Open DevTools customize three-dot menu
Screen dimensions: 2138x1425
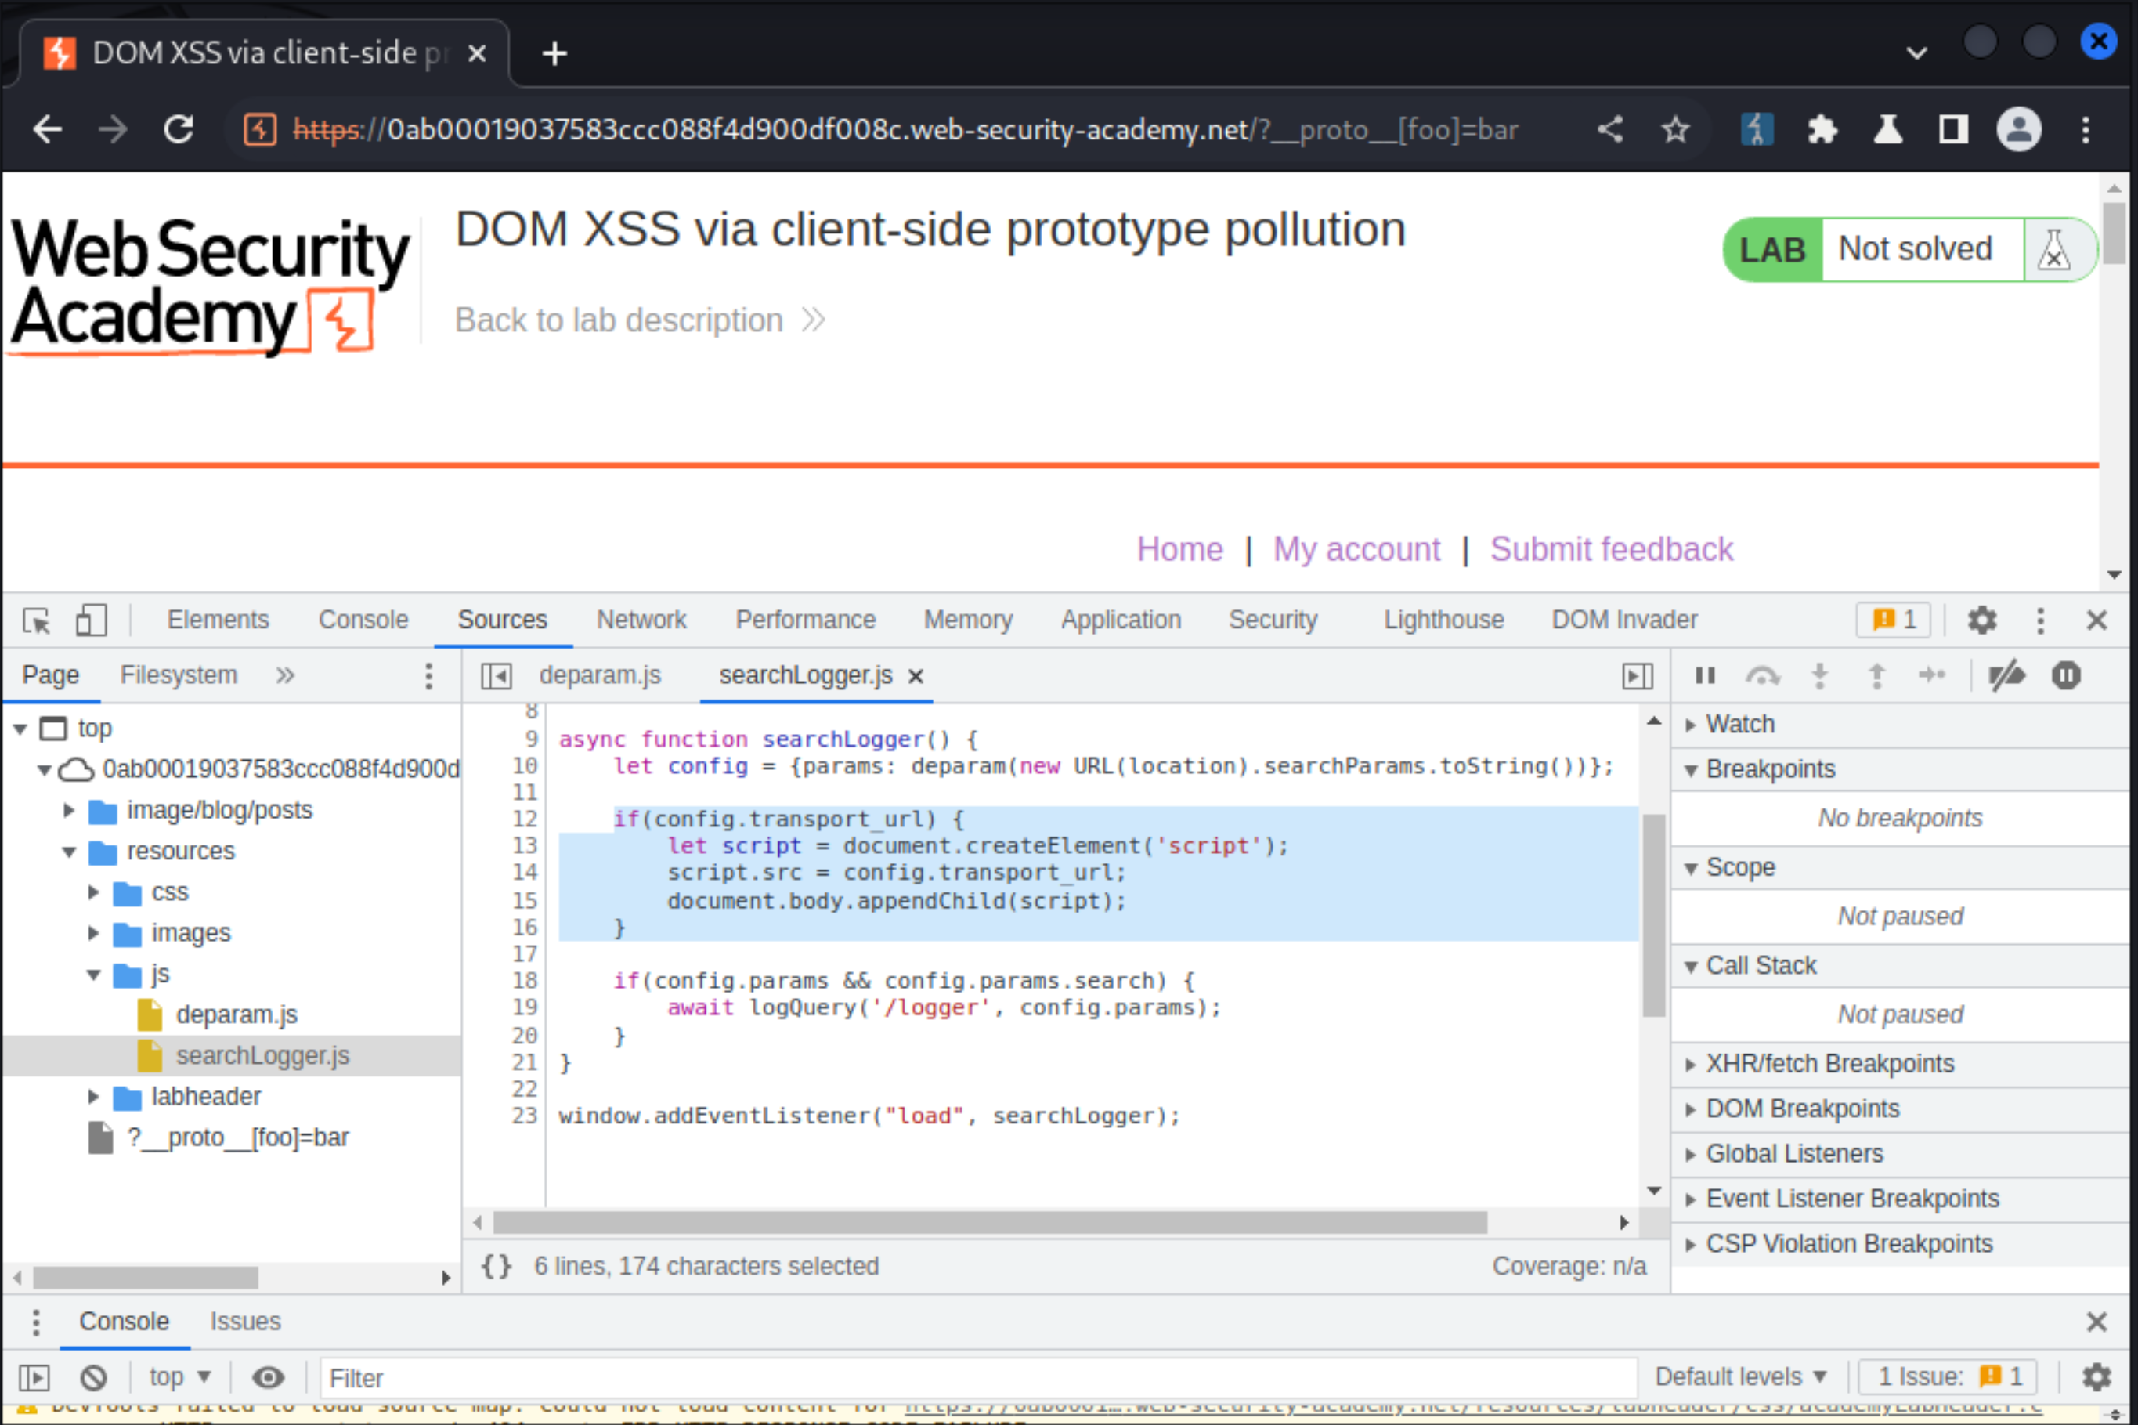pos(2040,620)
